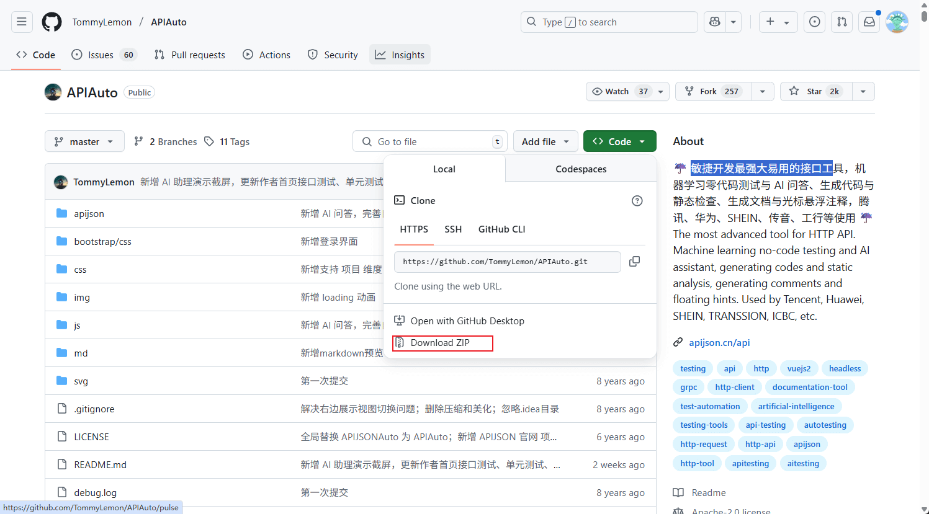Click the clone help question mark icon
Viewport: 929px width, 514px height.
point(637,201)
